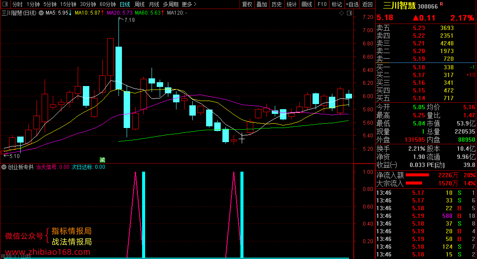The width and height of the screenshot is (477, 259).
Task: Click the MA60: 5.63 indicator label
Action: tap(148, 13)
